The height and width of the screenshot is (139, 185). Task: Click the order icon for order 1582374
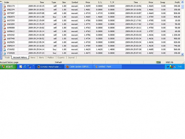[x=4, y=10]
